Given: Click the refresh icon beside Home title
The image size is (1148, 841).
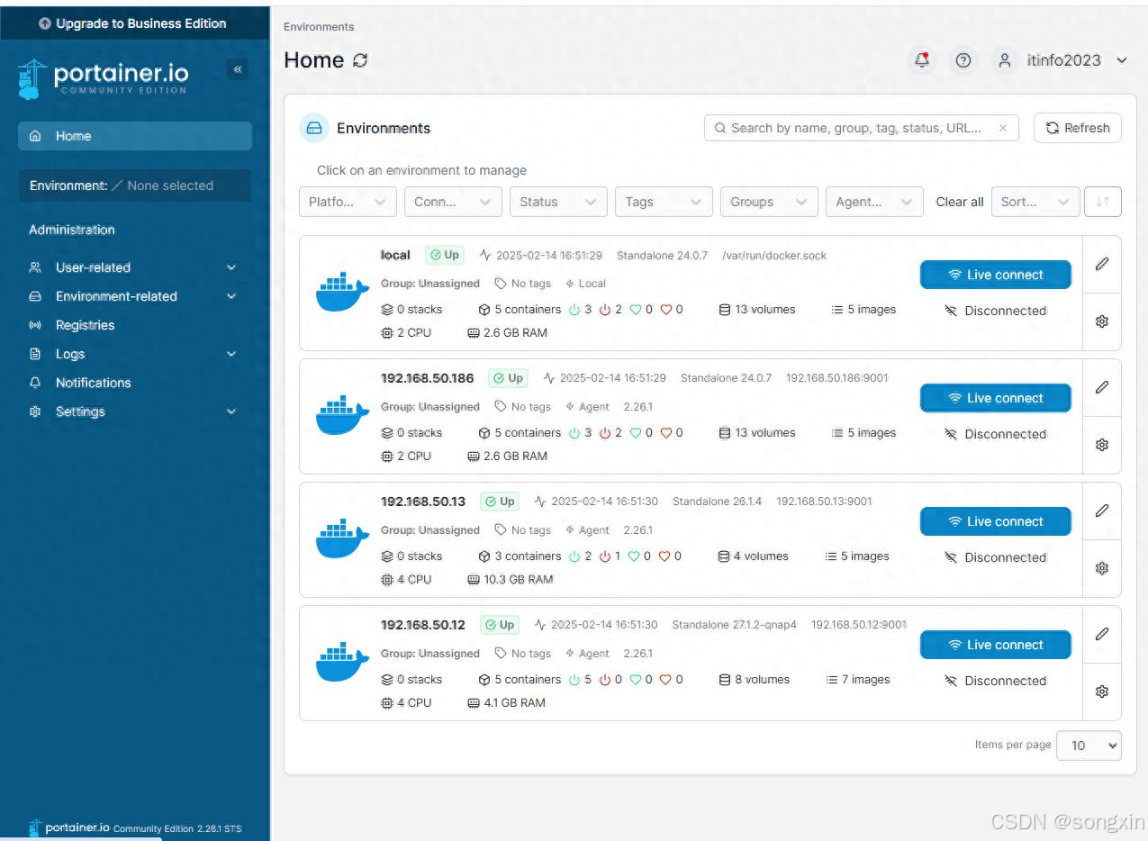Looking at the screenshot, I should pyautogui.click(x=360, y=60).
